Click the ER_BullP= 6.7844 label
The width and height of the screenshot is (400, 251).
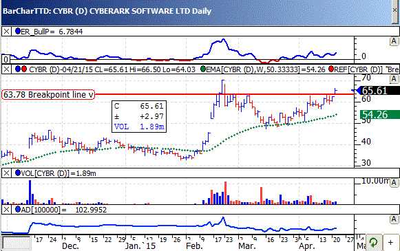point(52,32)
